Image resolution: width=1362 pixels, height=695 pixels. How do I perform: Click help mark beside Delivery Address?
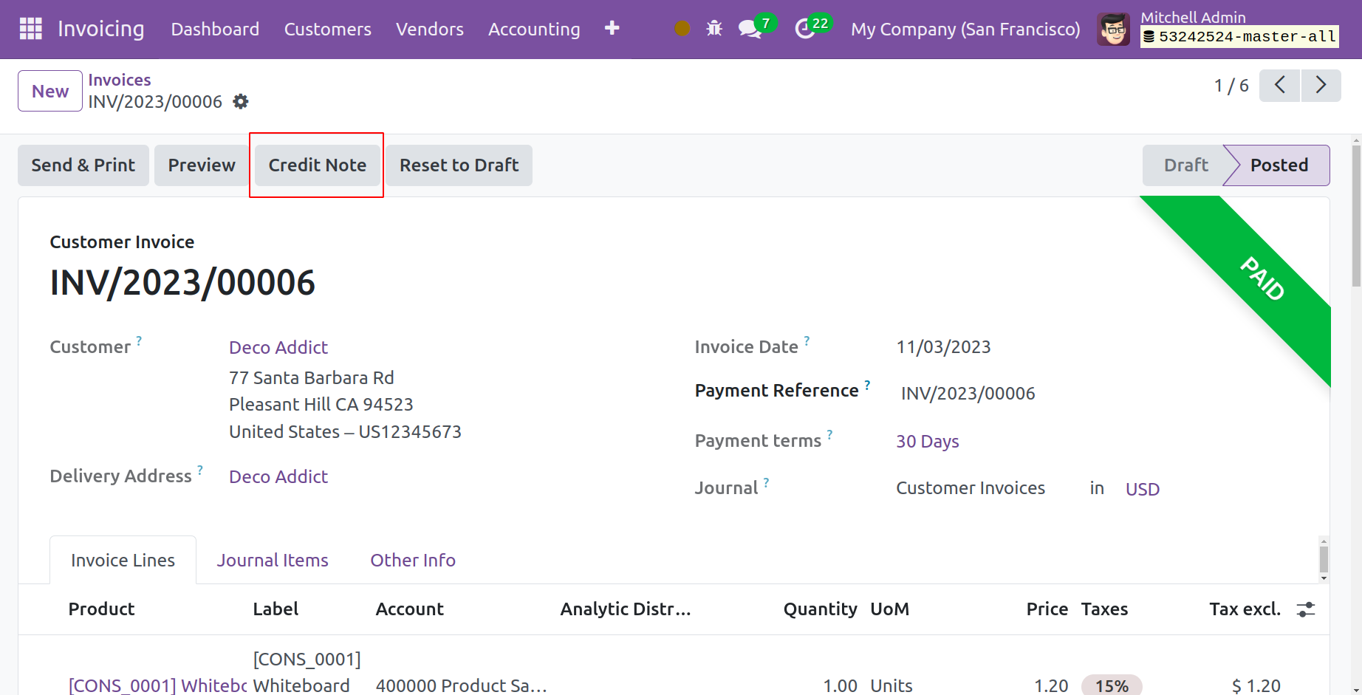(x=200, y=470)
